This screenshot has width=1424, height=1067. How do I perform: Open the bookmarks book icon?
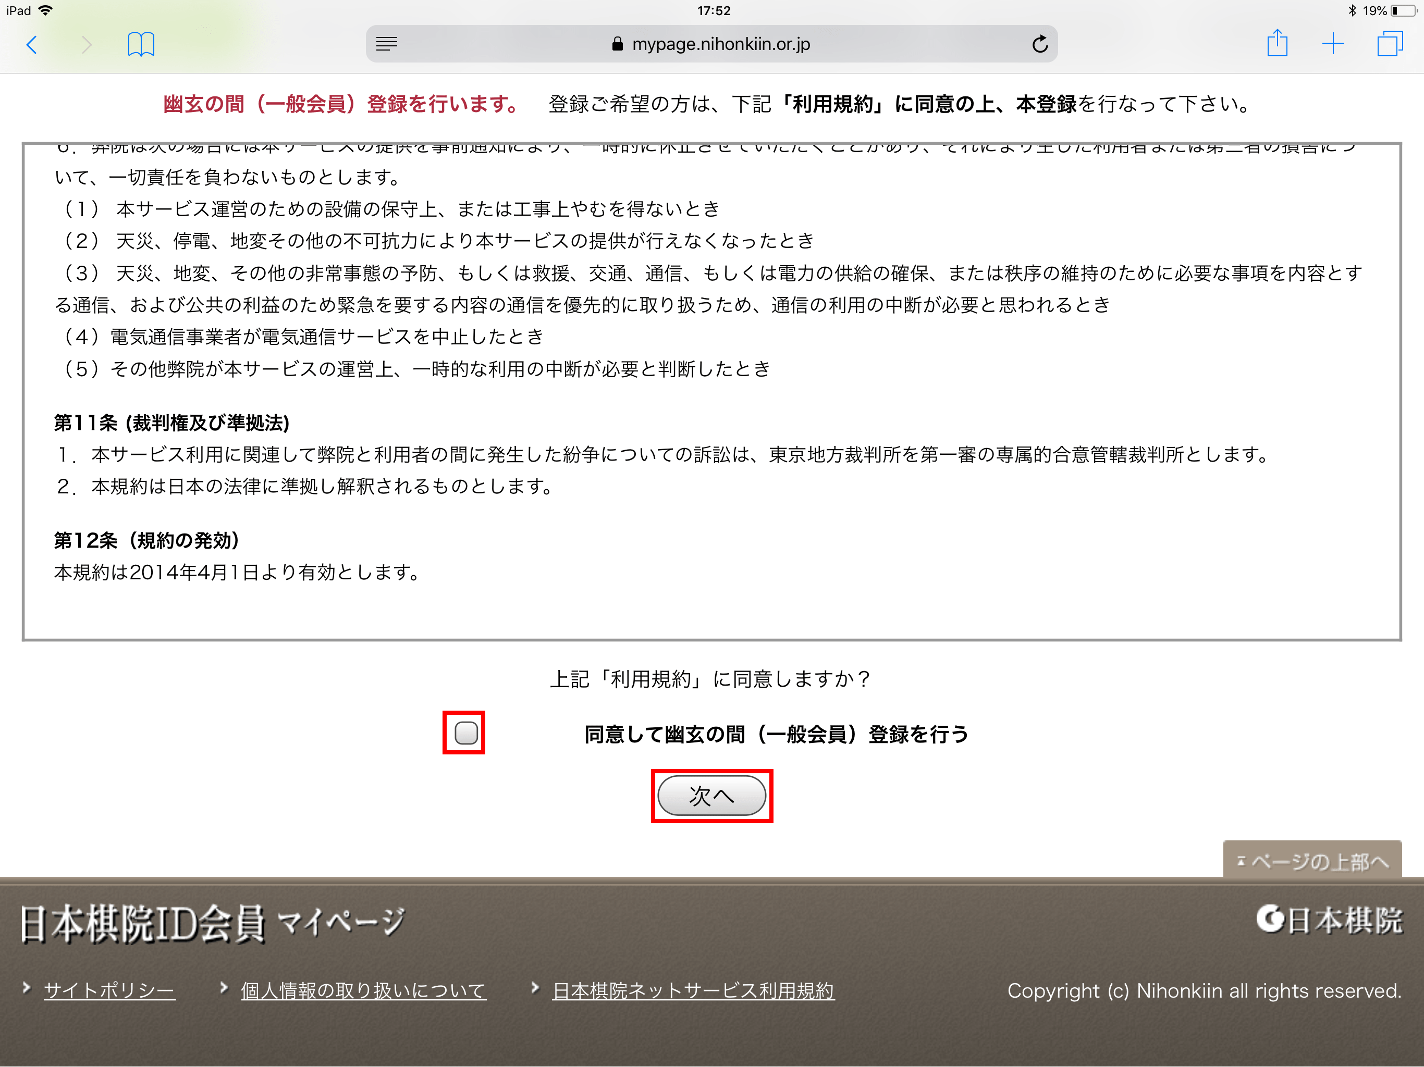pos(141,44)
